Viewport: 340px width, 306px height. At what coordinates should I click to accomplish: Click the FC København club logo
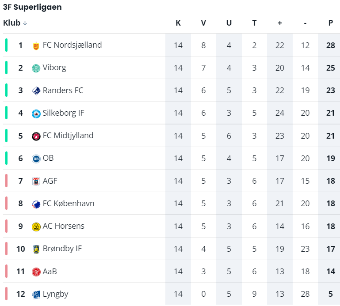(36, 204)
